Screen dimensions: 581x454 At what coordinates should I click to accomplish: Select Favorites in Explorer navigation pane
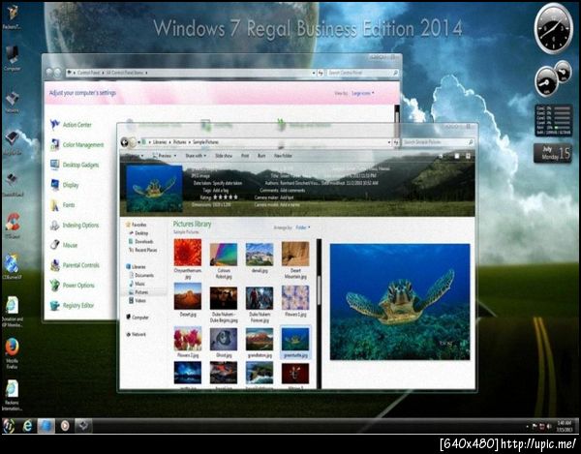[x=136, y=225]
